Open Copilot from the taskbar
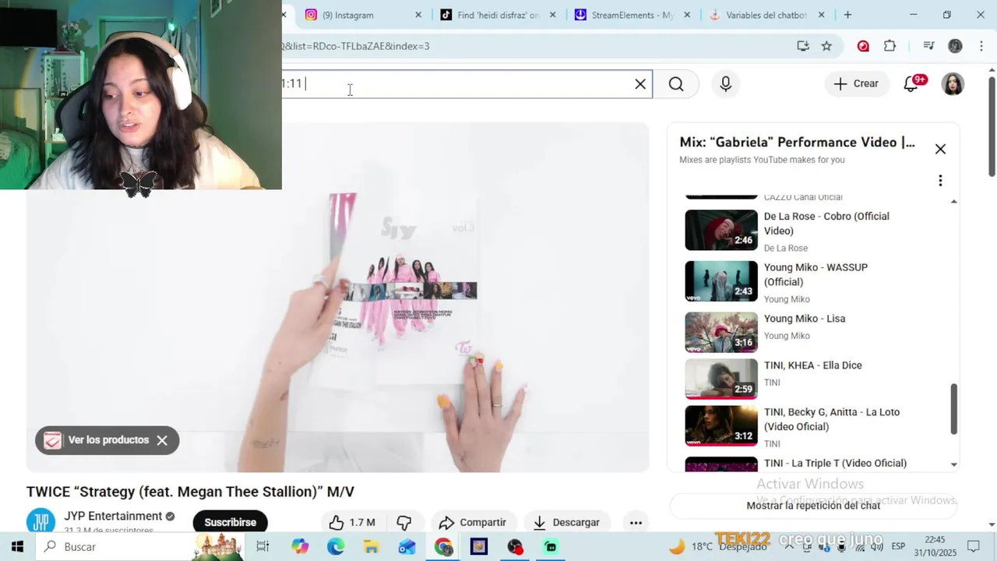 click(x=300, y=546)
